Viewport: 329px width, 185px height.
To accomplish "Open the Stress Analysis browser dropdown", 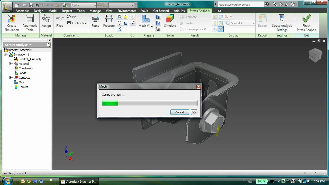I will (x=18, y=45).
